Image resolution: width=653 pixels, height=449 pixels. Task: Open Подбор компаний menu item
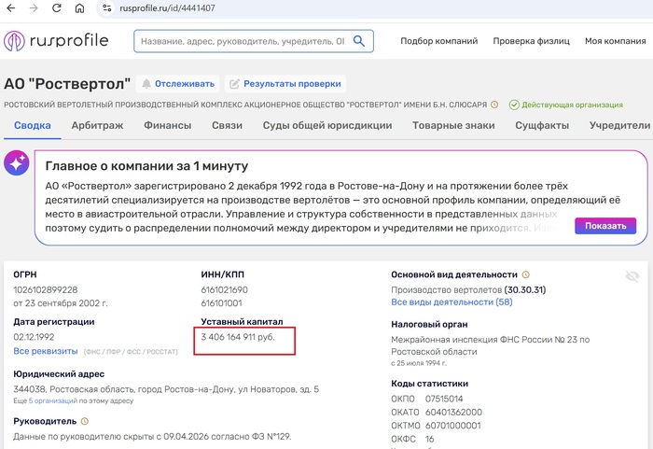(439, 41)
